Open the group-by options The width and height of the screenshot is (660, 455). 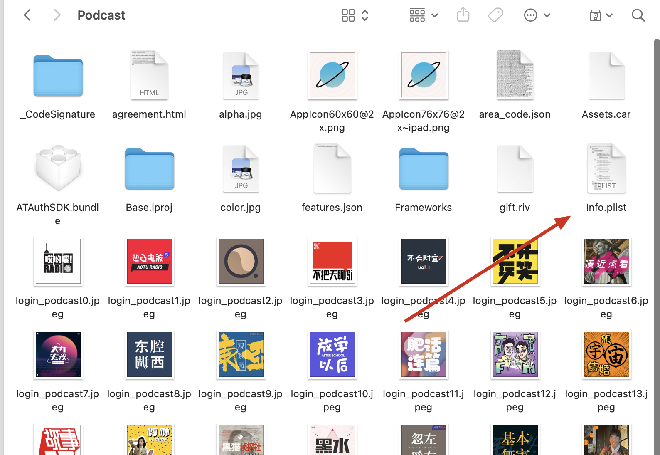pos(417,15)
